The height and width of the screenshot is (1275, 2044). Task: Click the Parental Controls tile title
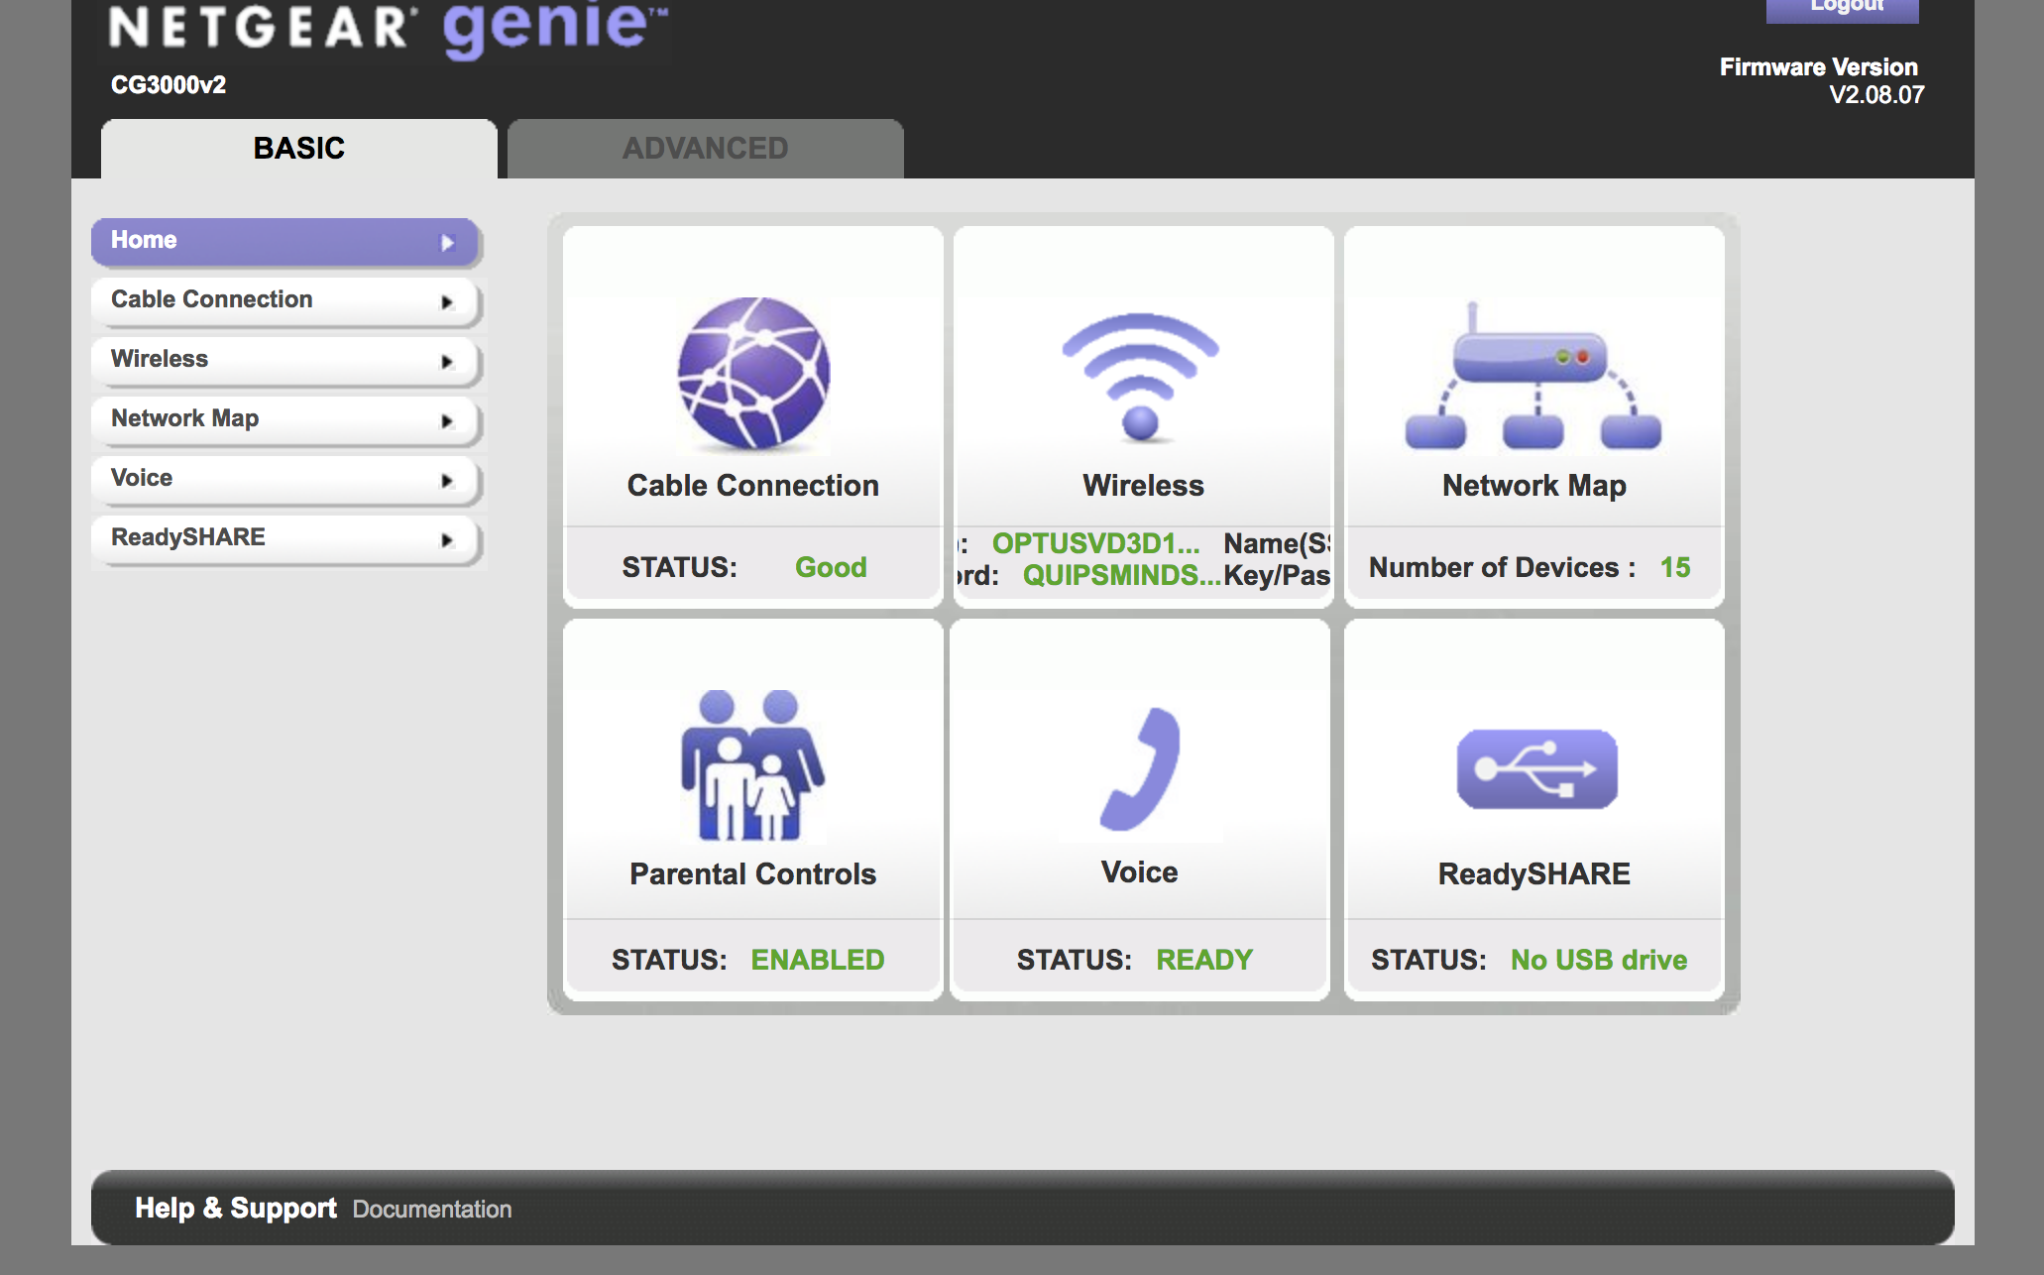(x=753, y=874)
